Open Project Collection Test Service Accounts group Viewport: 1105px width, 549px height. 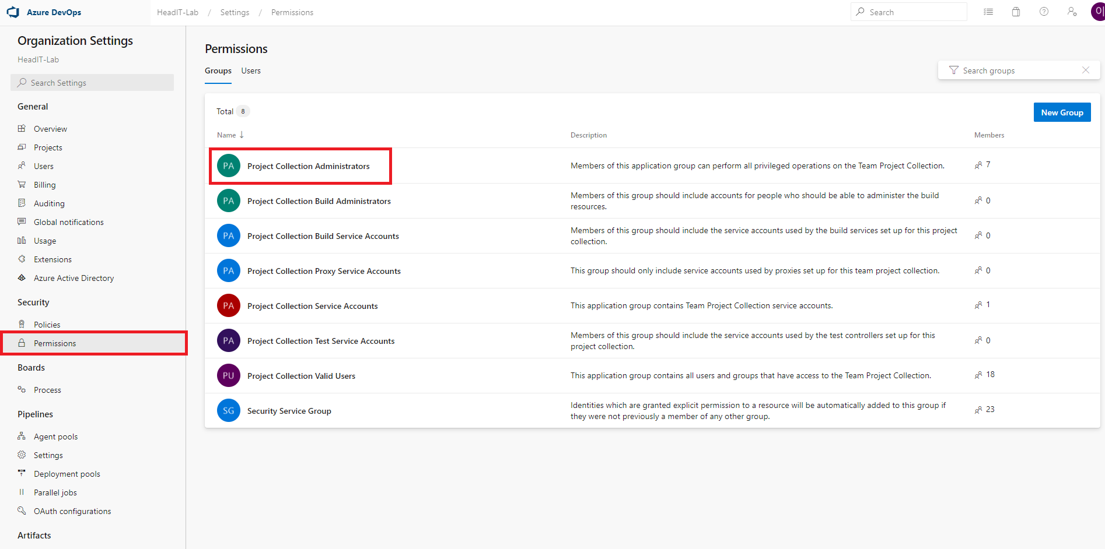pos(321,341)
